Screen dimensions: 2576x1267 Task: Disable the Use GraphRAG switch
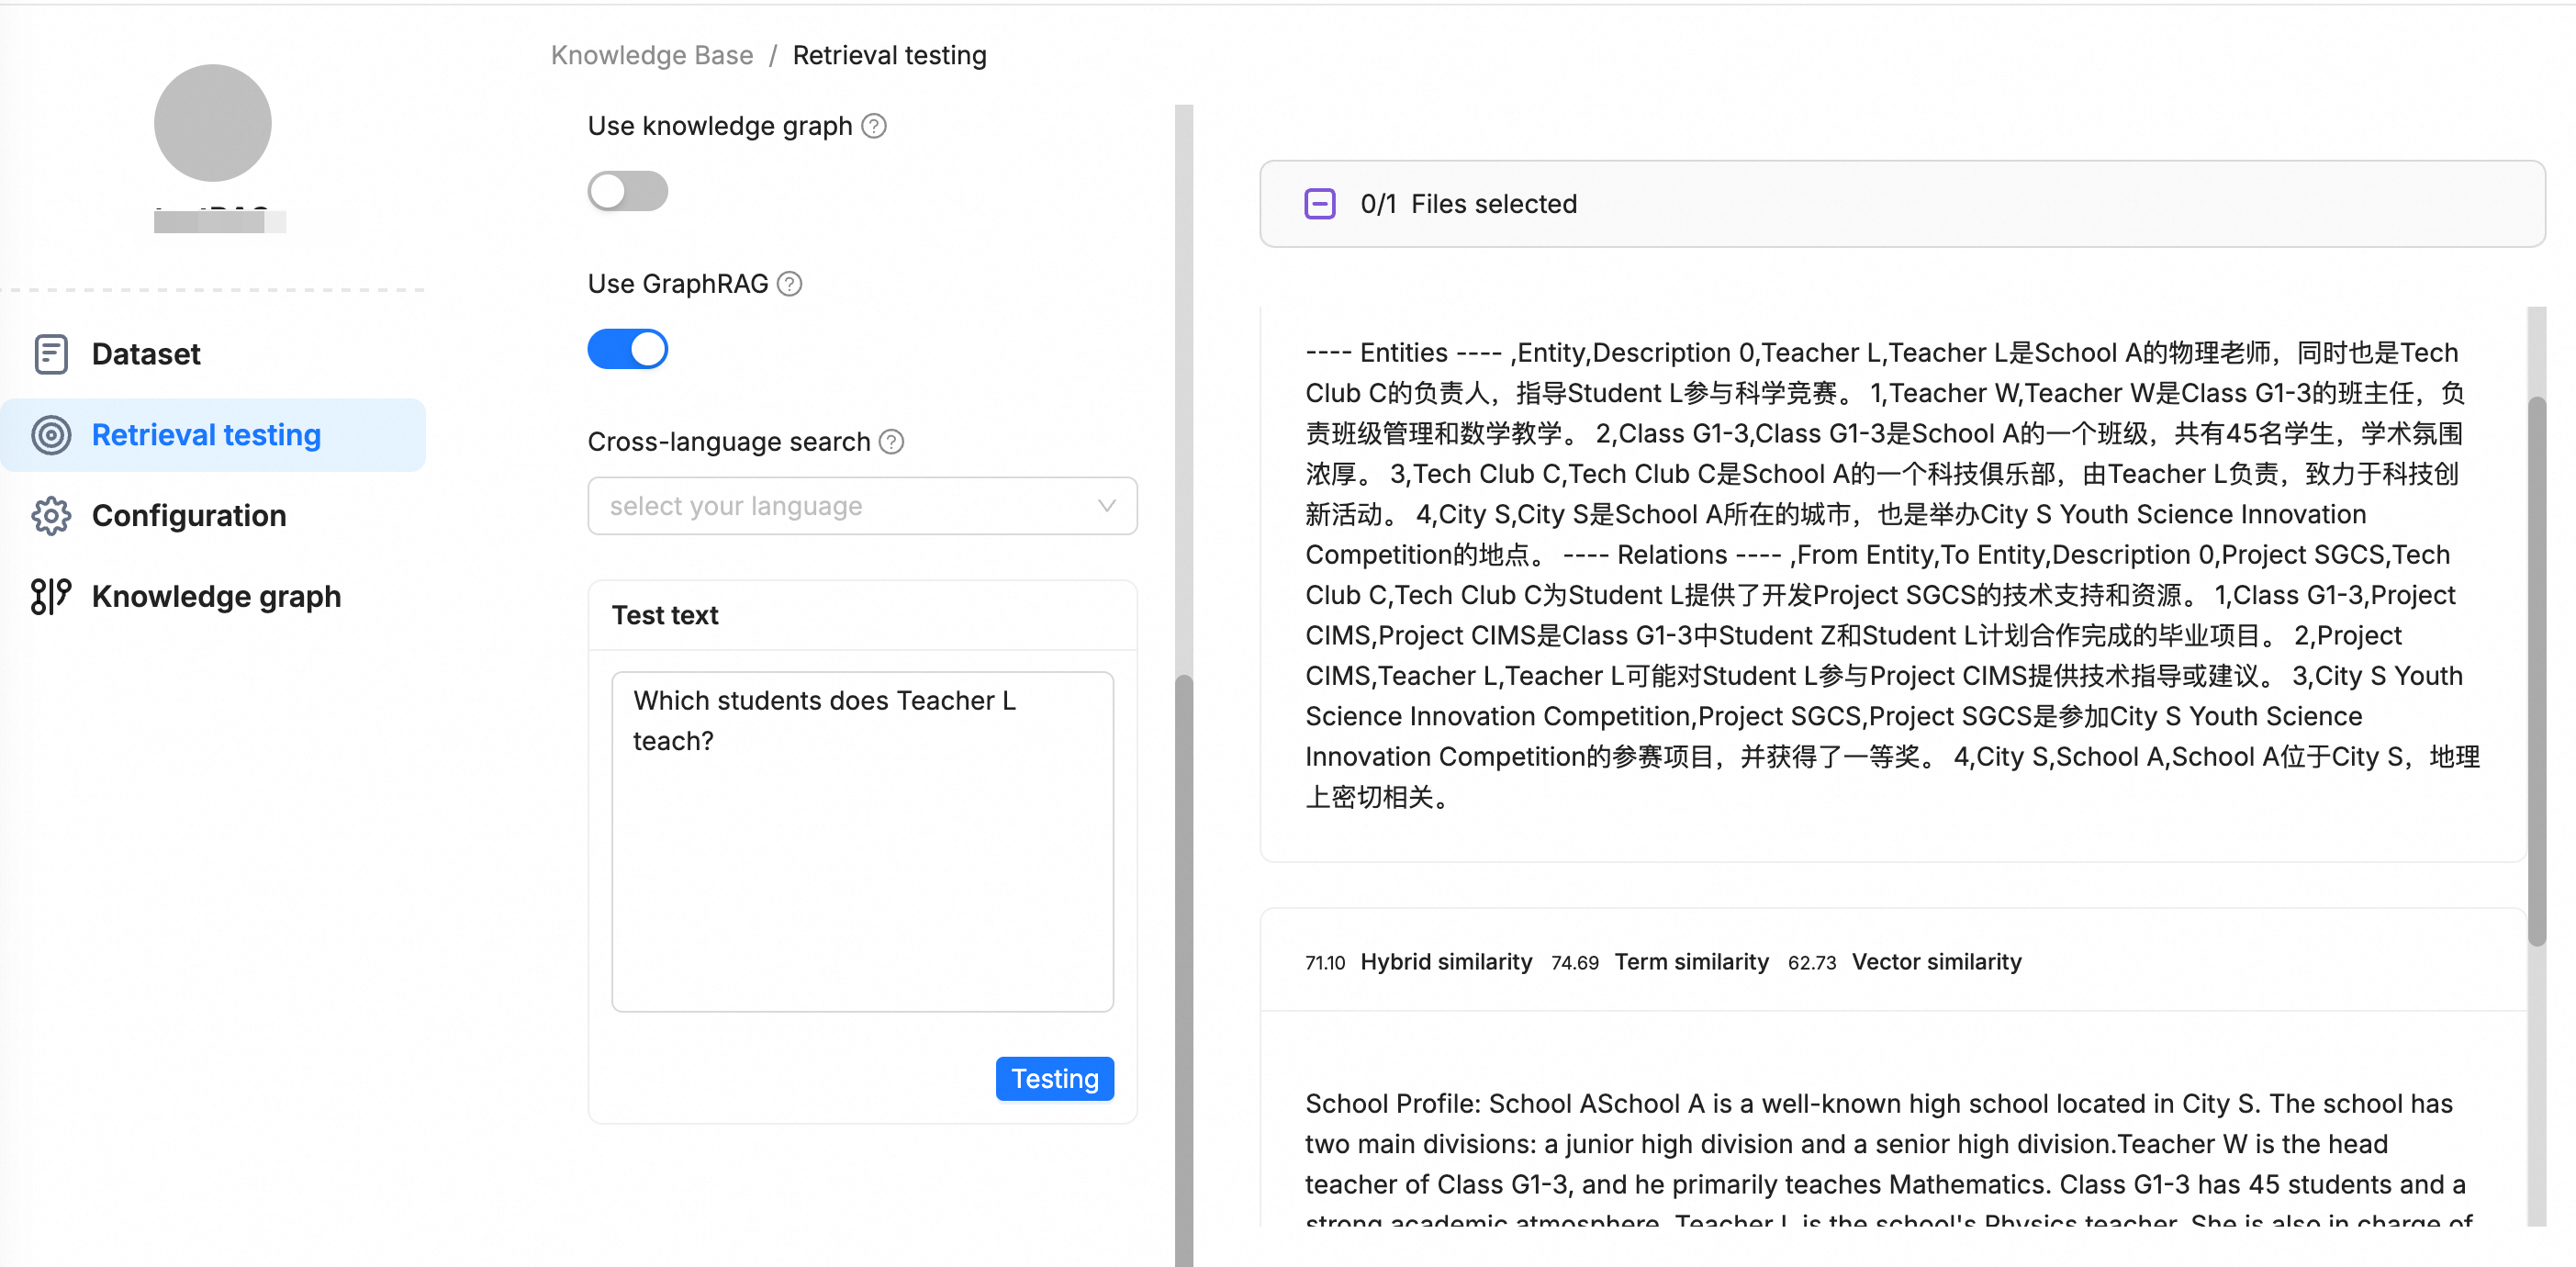point(627,349)
